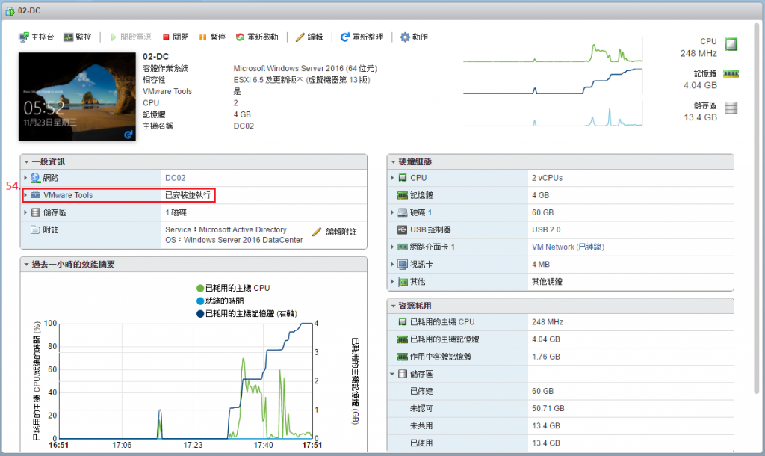Select the 50.71 GB 未認可 value

tap(548, 409)
